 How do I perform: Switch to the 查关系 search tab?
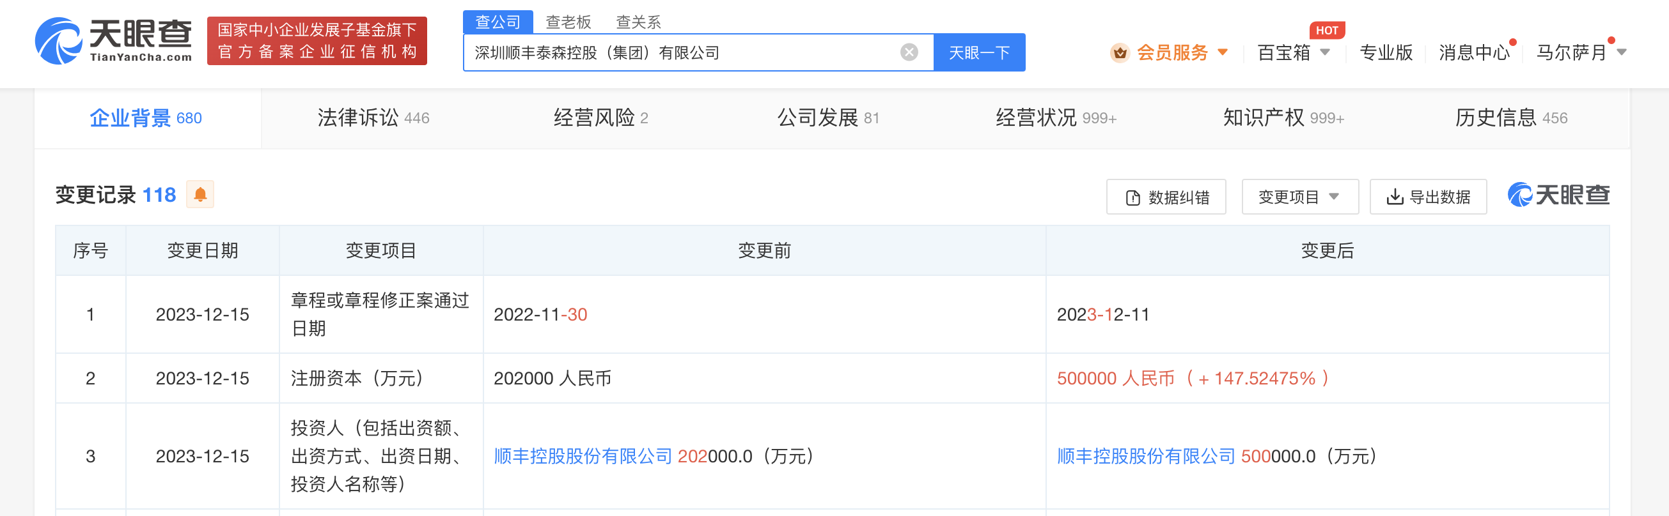[638, 22]
